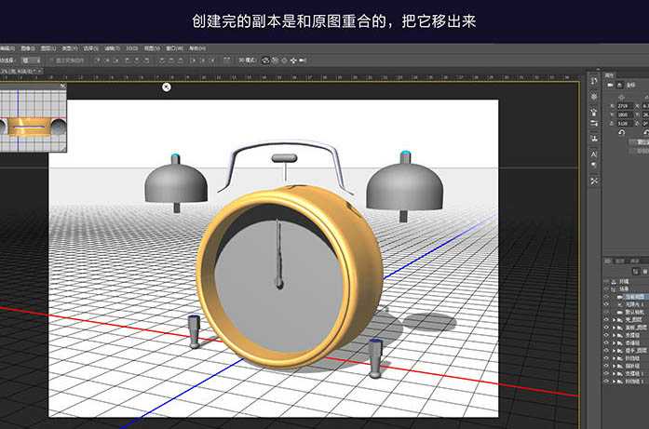
Task: Toggle visibility eye of 场景 Scene row
Action: (x=606, y=288)
